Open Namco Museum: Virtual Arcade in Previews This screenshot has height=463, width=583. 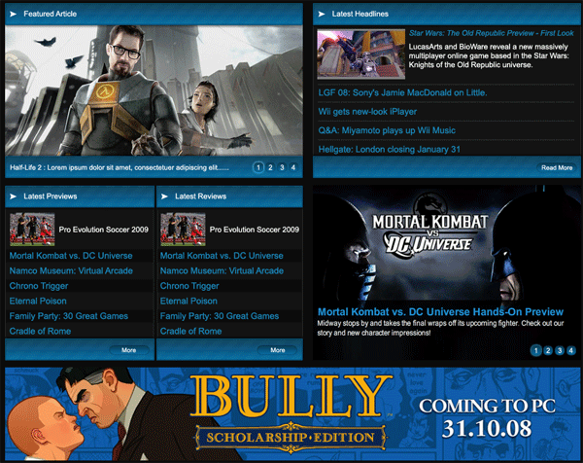[71, 270]
